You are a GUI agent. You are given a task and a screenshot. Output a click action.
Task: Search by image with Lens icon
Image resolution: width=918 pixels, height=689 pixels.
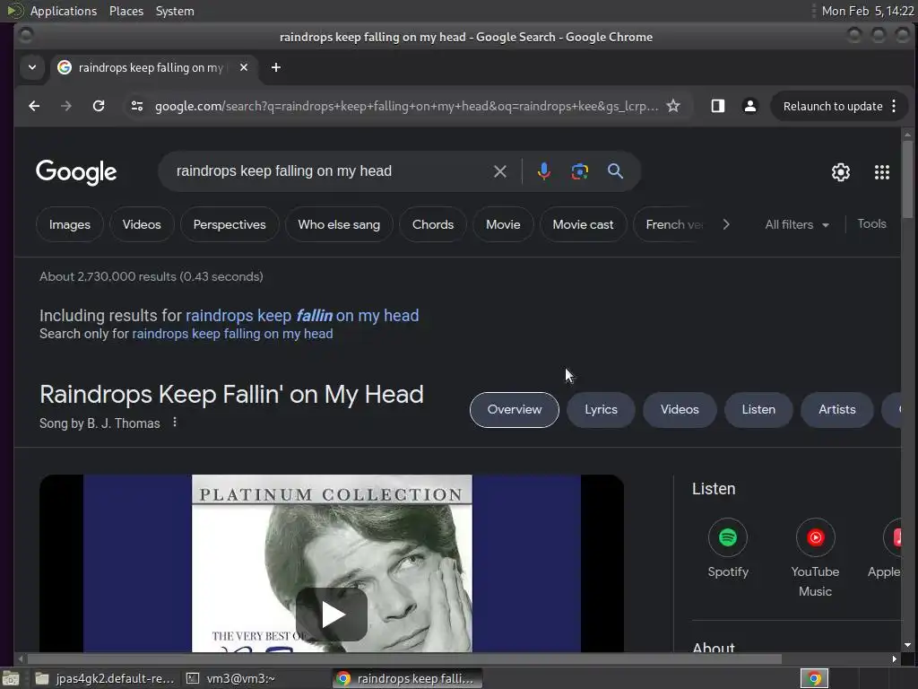pos(580,171)
